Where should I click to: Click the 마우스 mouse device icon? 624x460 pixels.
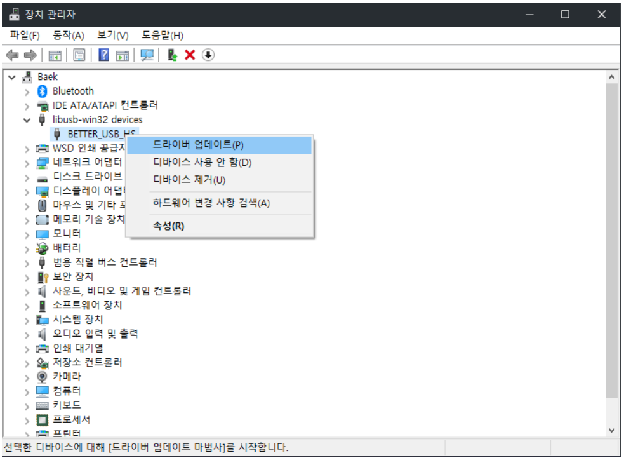tap(42, 205)
